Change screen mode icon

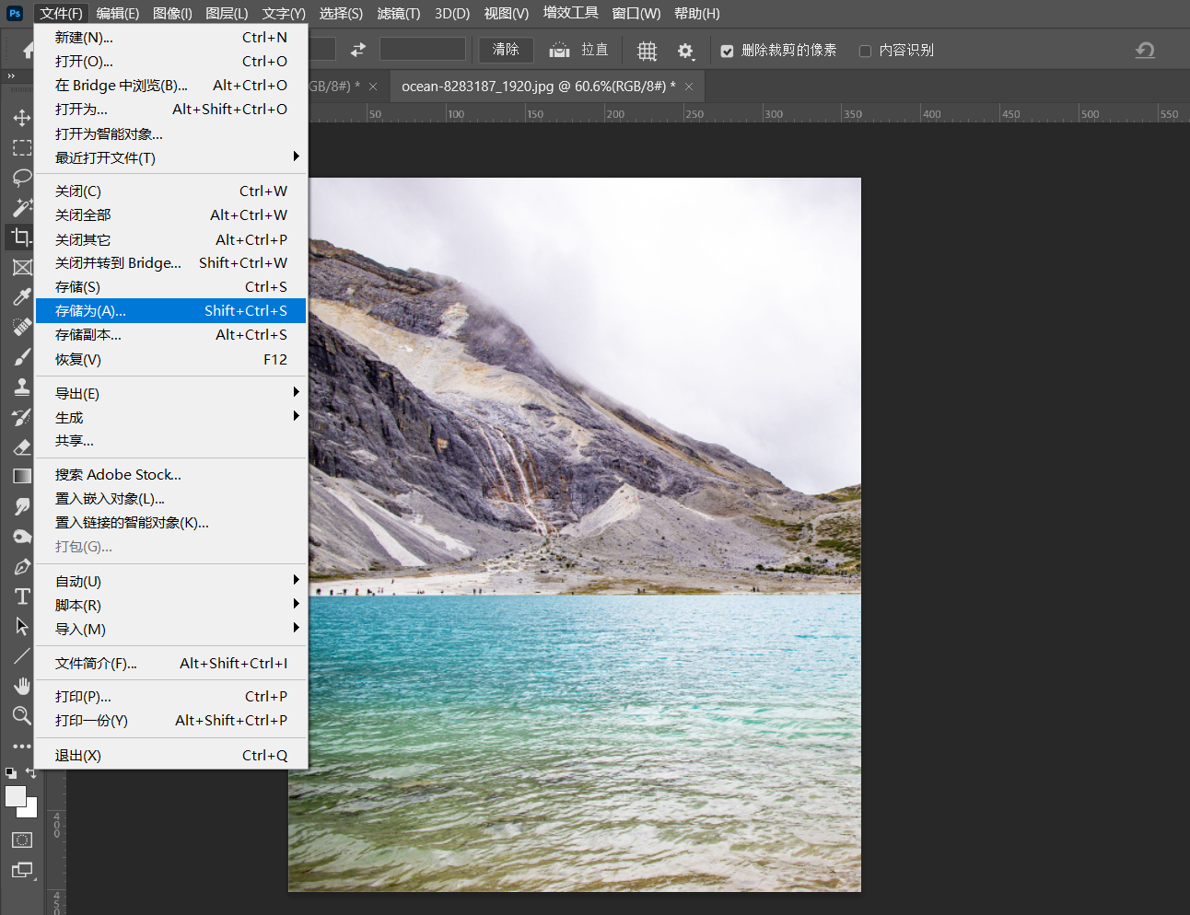point(22,870)
